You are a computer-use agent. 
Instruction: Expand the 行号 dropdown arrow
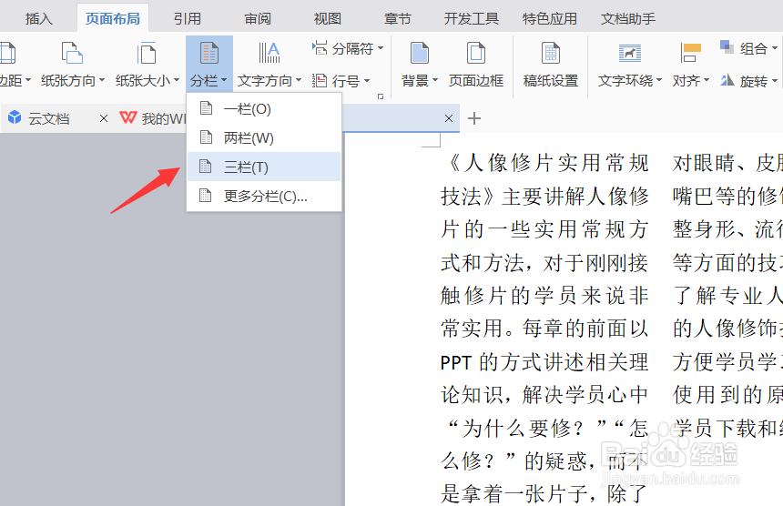[x=367, y=80]
